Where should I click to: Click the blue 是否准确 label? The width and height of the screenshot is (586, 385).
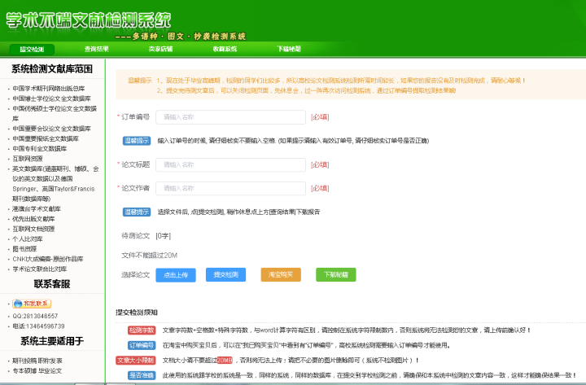[x=142, y=375]
